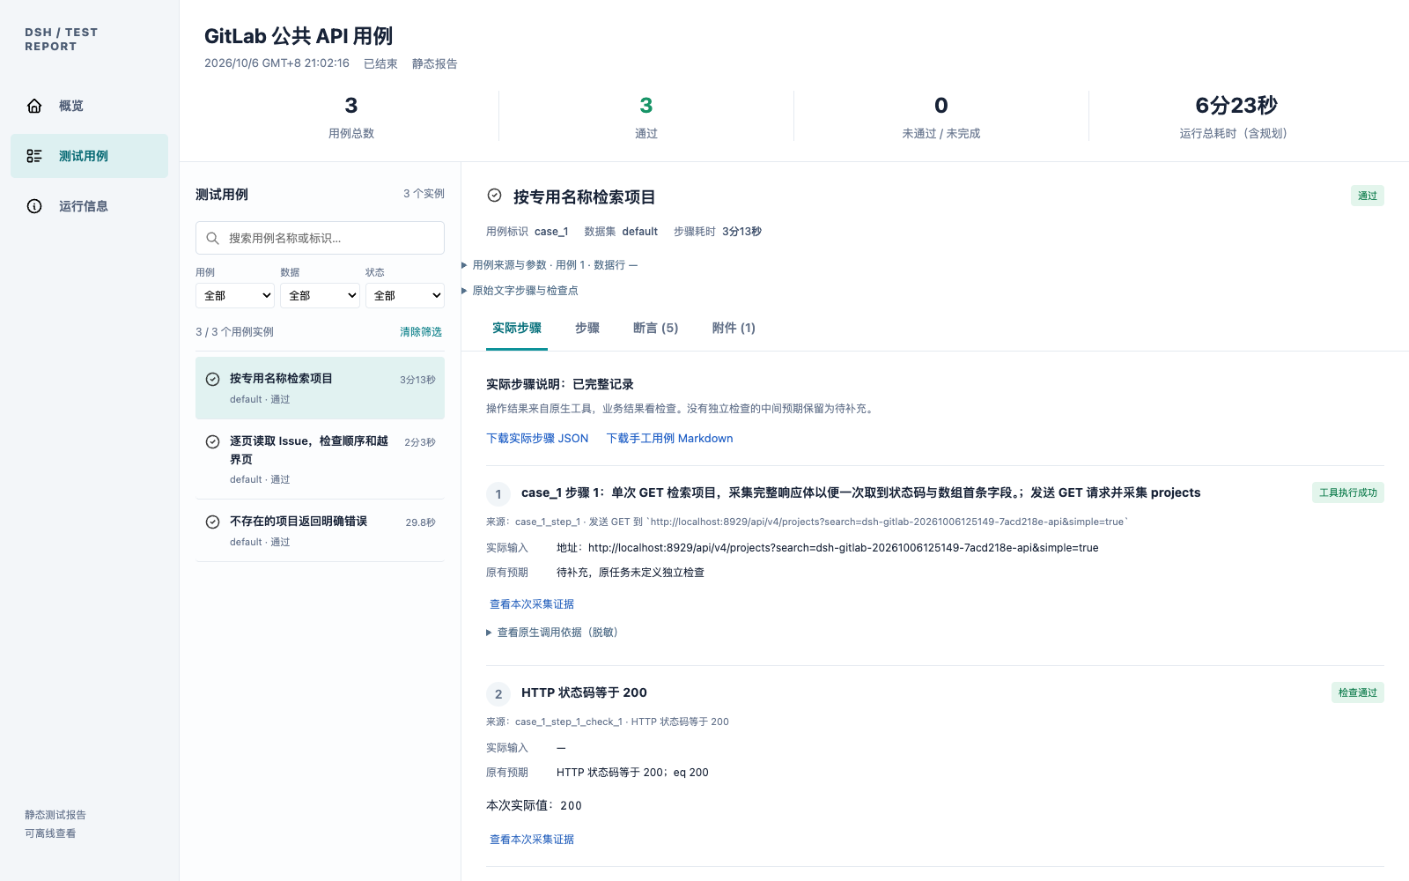Click the 检查通过 badge

(x=1358, y=692)
